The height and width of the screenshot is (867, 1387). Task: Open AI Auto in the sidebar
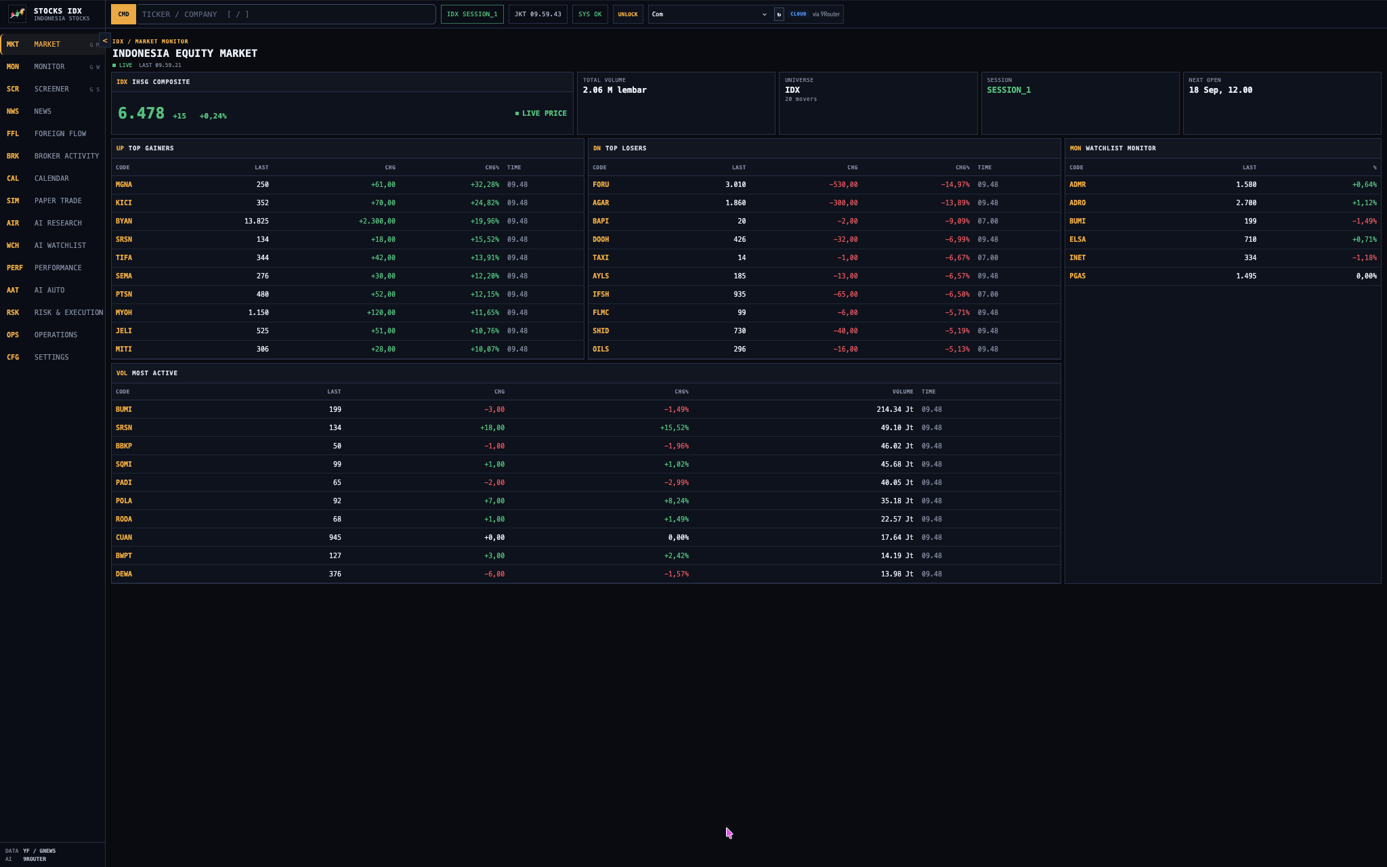click(x=52, y=290)
